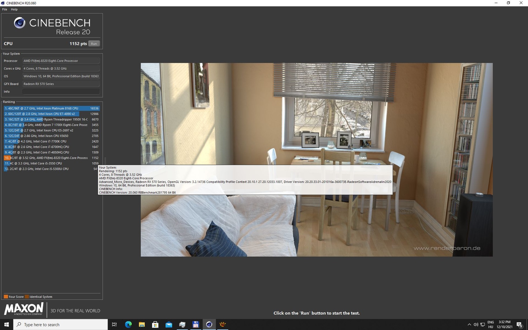Open the volume control in system tray
This screenshot has height=330, width=528.
(476, 325)
